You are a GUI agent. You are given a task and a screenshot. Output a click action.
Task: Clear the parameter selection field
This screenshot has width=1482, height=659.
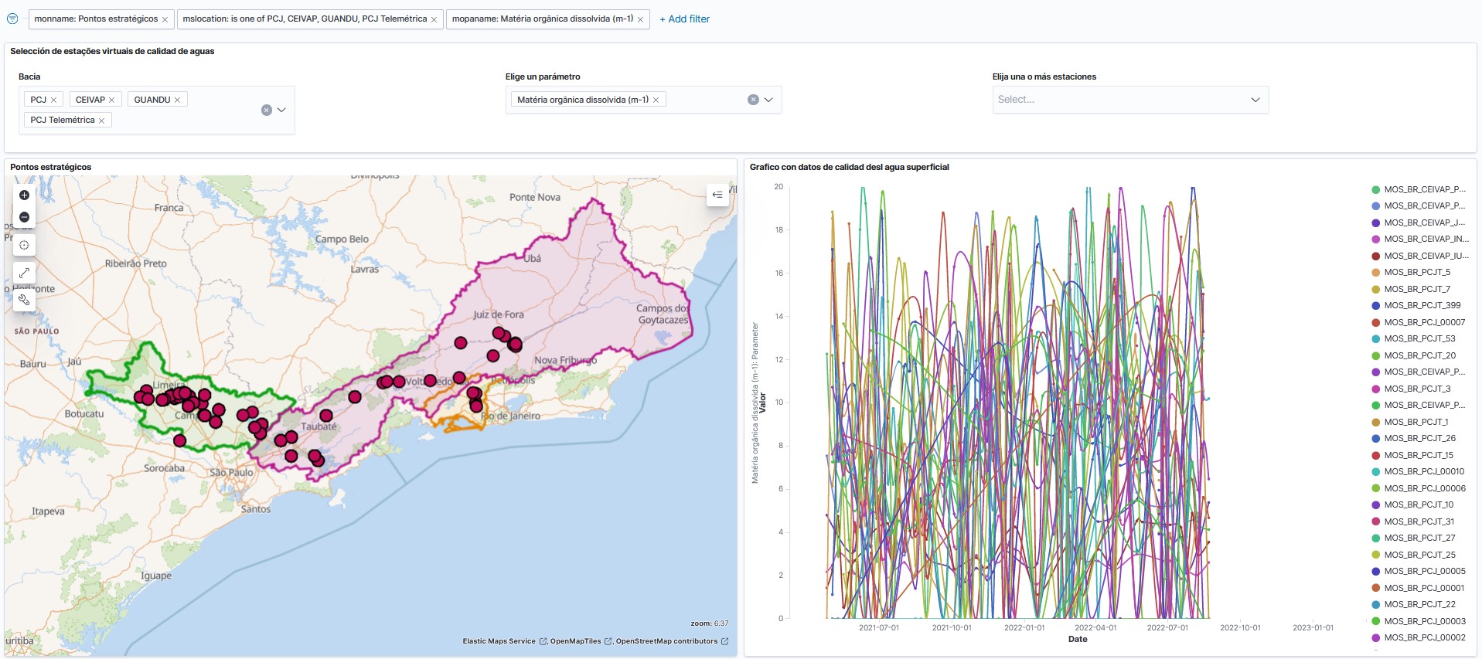point(753,100)
